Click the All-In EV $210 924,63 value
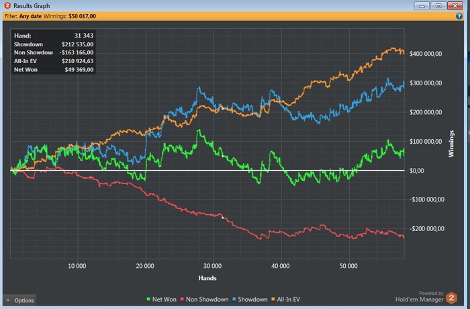 pyautogui.click(x=77, y=61)
